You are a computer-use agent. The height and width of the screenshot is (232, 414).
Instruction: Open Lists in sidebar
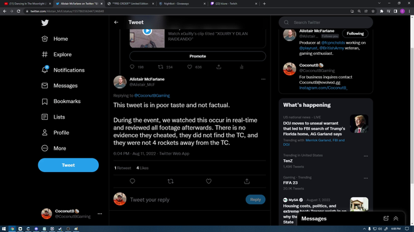pyautogui.click(x=53, y=117)
